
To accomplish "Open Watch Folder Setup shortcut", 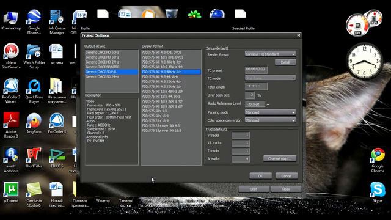I will (x=34, y=56).
